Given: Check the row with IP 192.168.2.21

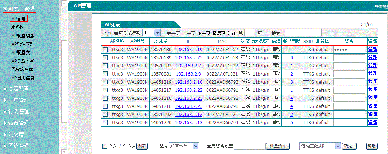Looking at the screenshot, I should point(105,98).
